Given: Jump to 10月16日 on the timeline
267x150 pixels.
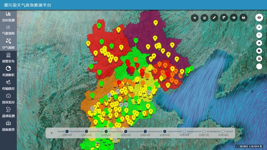Looking at the screenshot, I should (x=184, y=131).
